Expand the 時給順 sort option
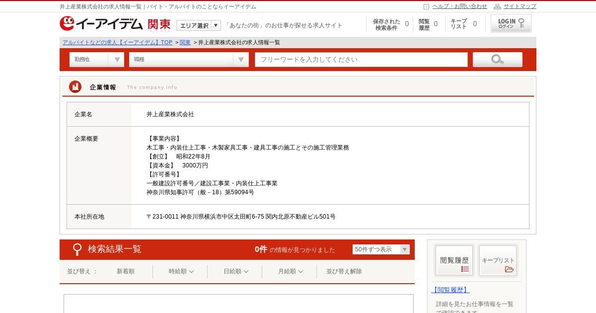 pos(181,271)
